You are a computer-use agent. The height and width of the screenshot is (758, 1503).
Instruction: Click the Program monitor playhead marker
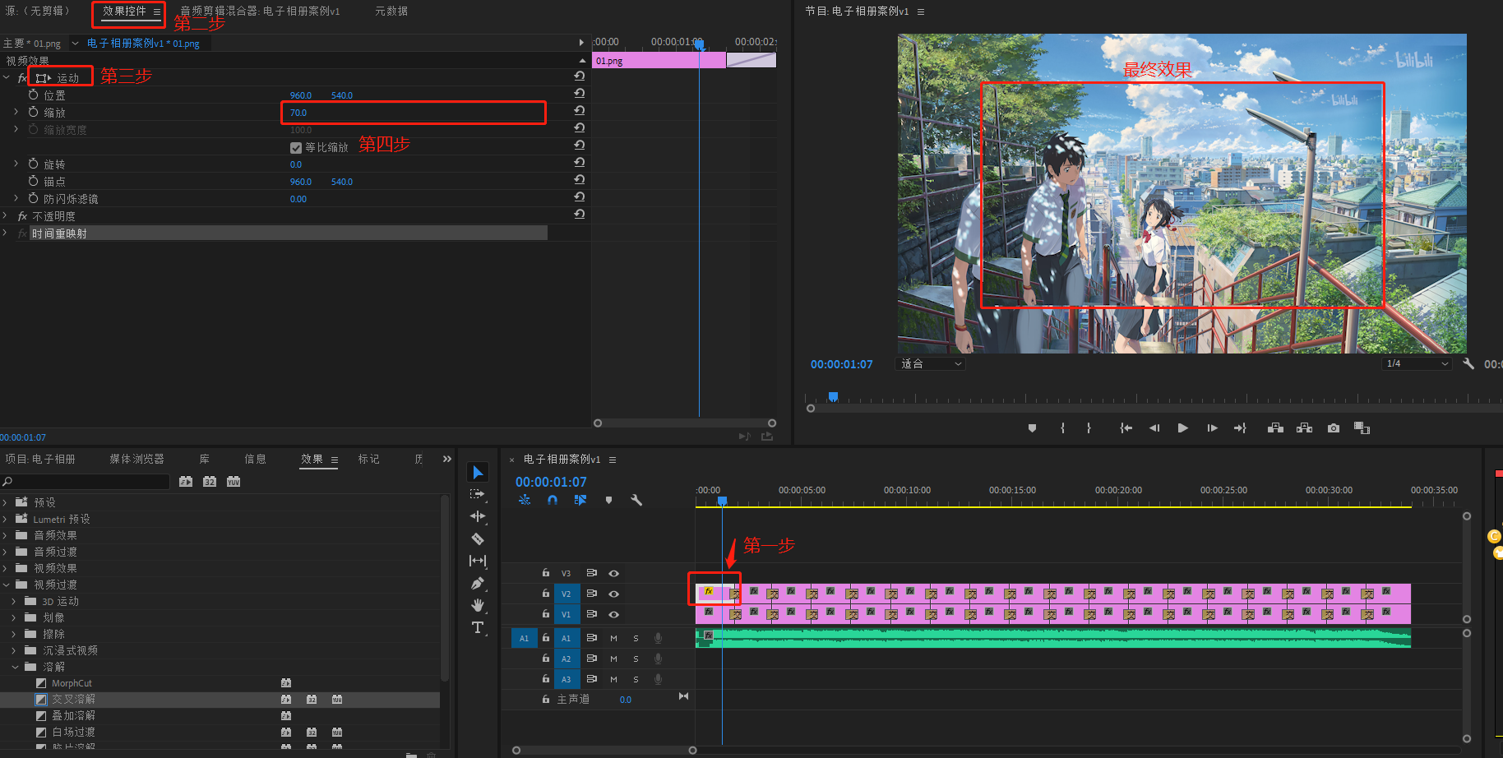(833, 397)
